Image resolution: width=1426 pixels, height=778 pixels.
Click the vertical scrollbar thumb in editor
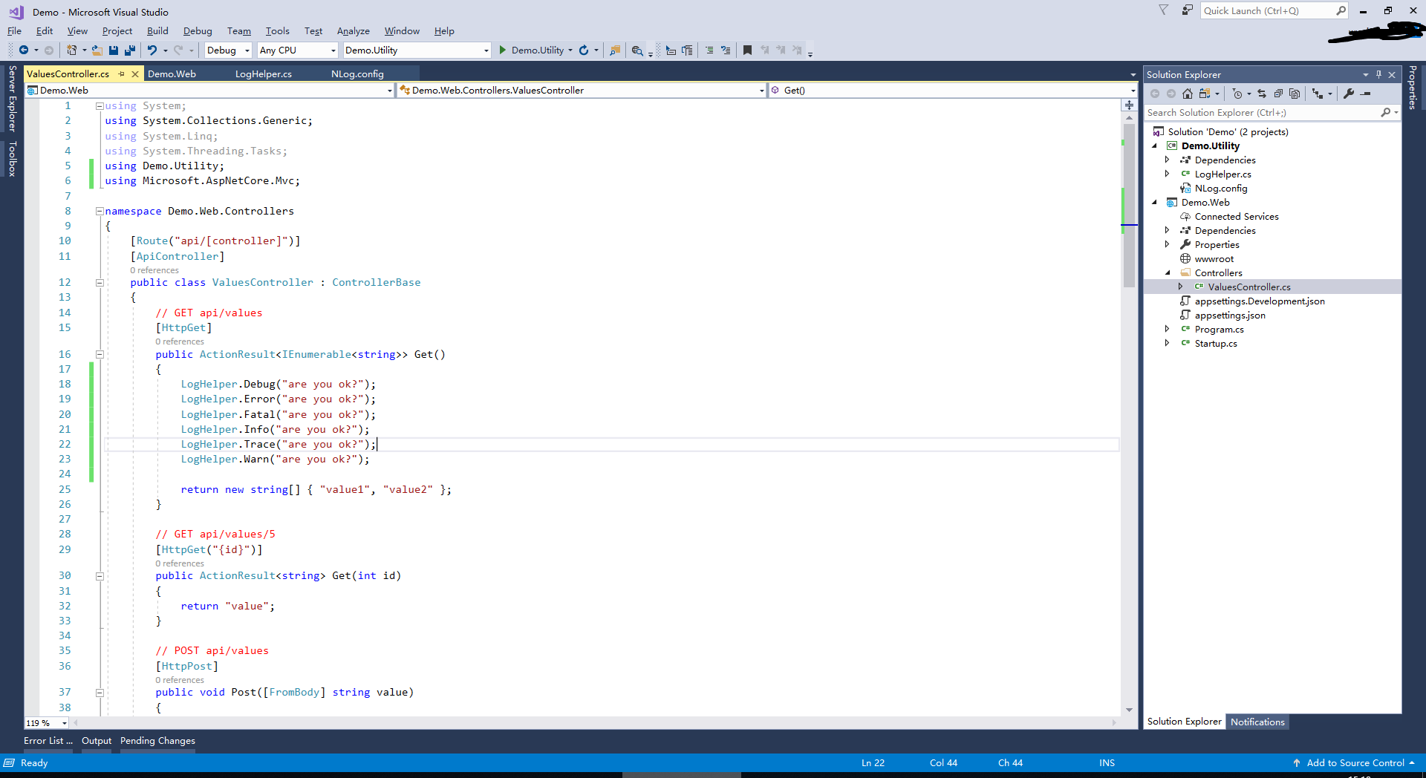1129,206
